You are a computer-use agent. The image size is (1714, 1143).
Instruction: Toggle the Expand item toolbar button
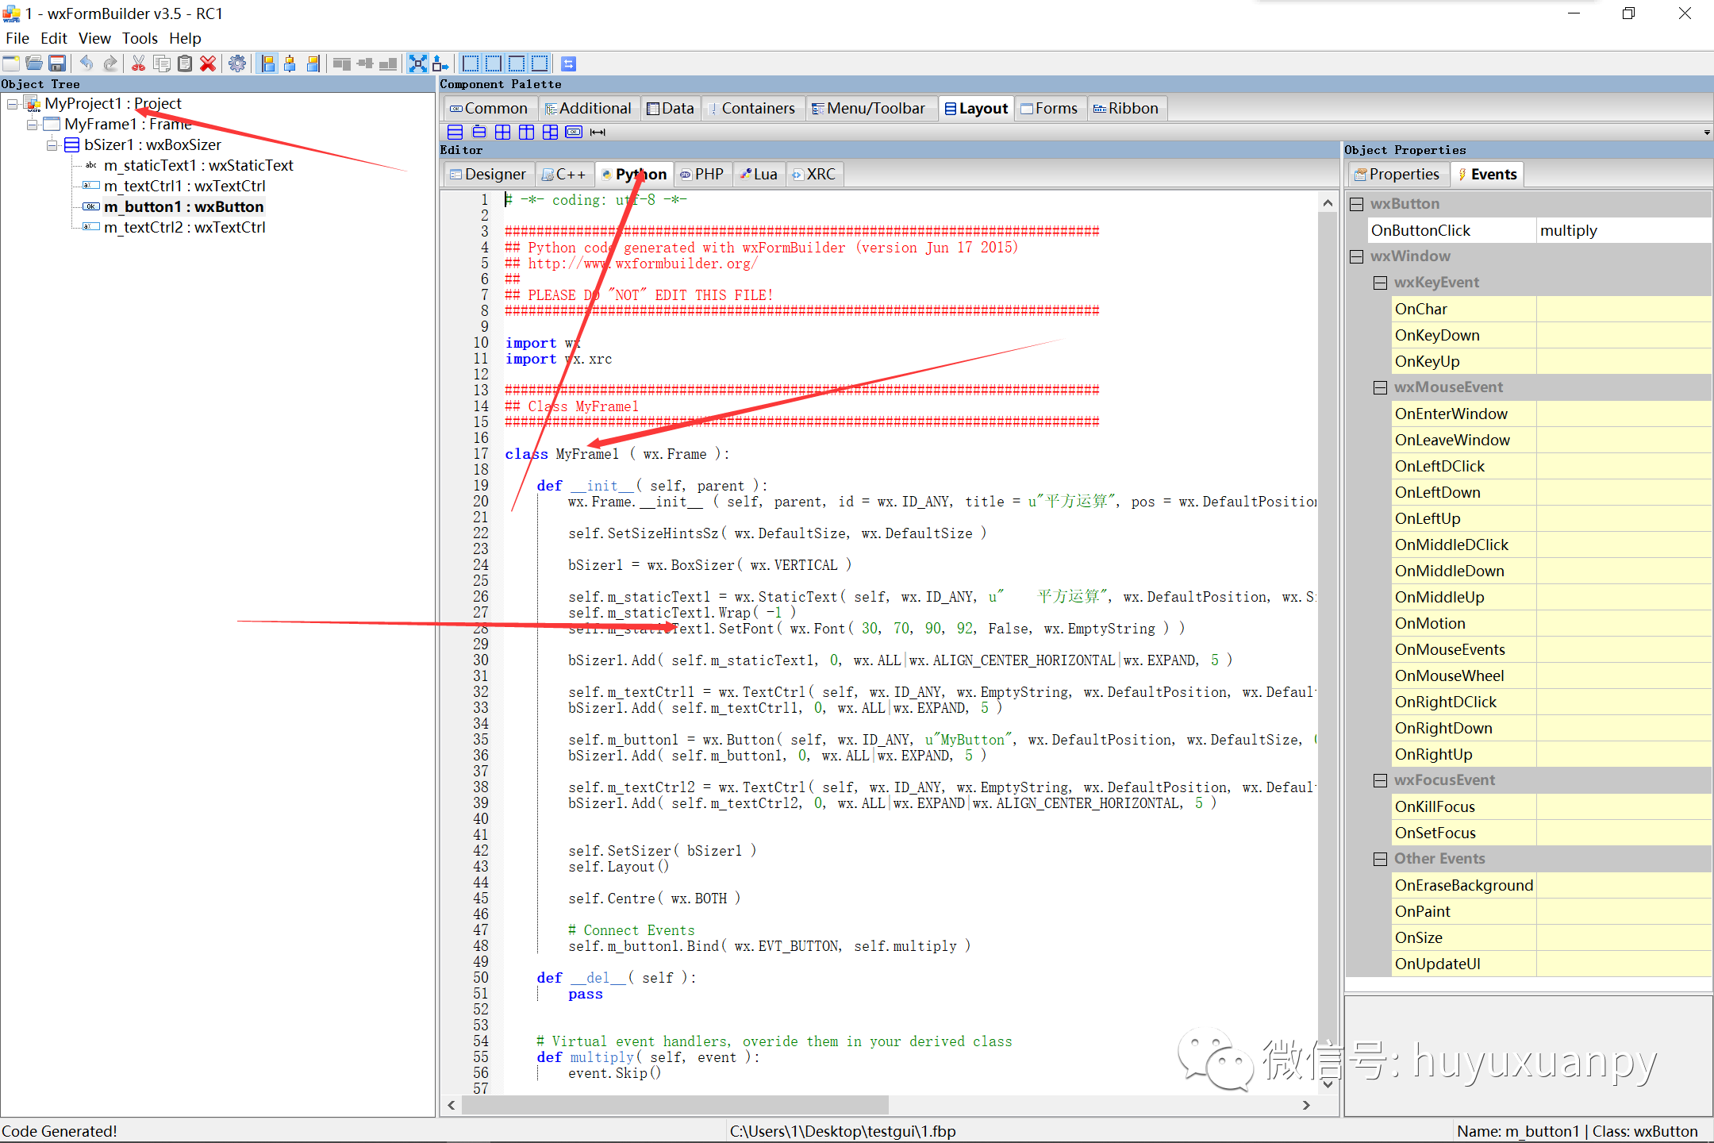tap(418, 63)
